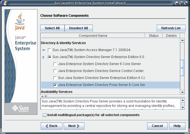The width and height of the screenshot is (190, 134).
Task: Collapse the Directory Server Enterprise Edition node
Action: pyautogui.click(x=43, y=58)
